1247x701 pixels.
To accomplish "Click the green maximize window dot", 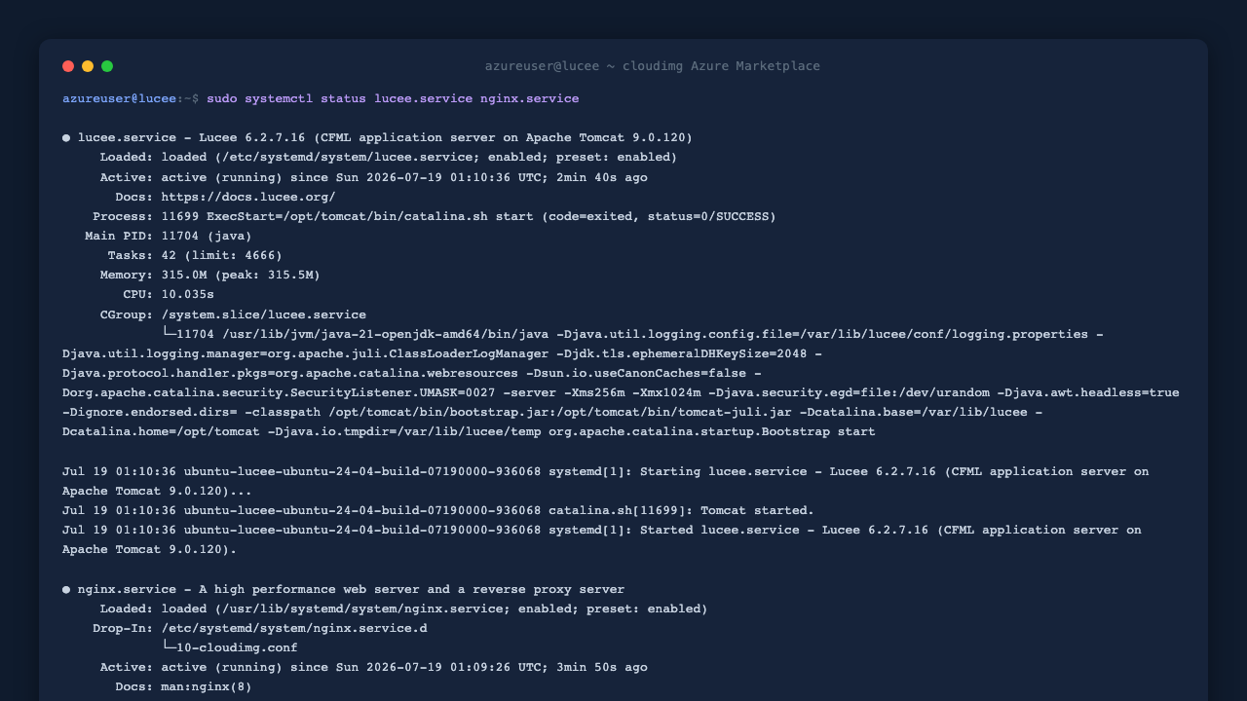I will (x=107, y=66).
